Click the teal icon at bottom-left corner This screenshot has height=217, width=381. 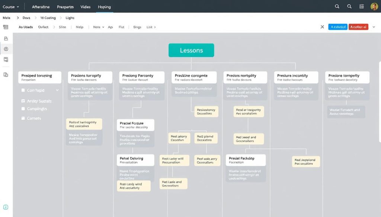tap(6, 207)
